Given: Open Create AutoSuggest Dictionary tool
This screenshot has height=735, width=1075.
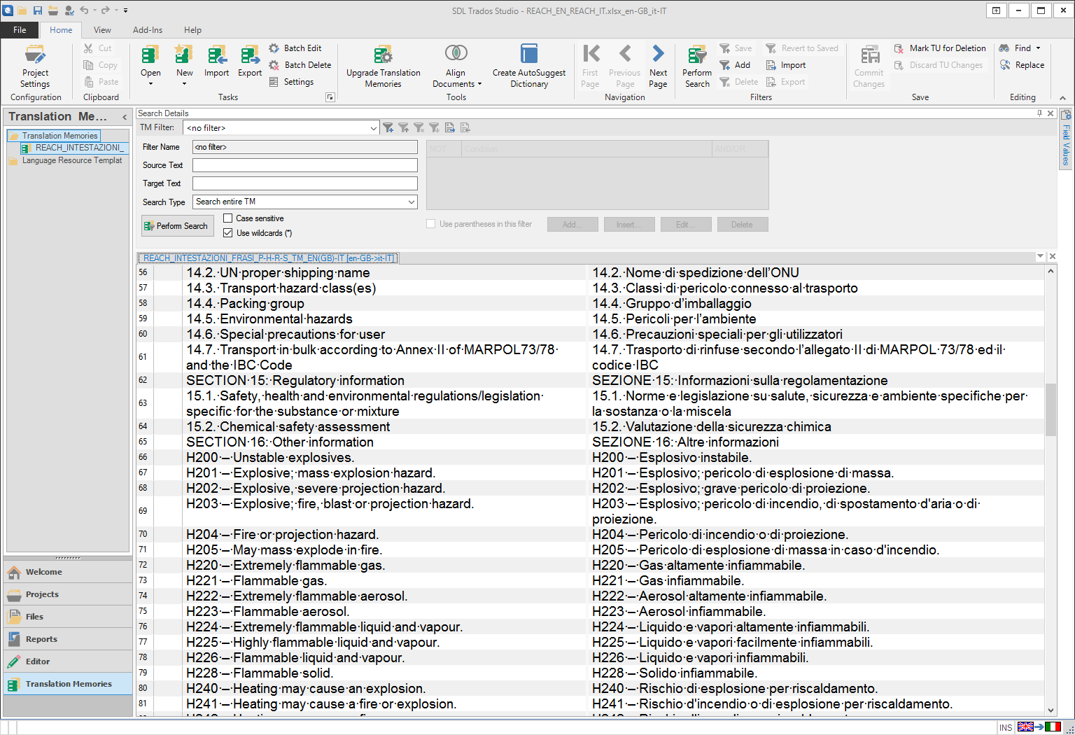Looking at the screenshot, I should pyautogui.click(x=529, y=66).
